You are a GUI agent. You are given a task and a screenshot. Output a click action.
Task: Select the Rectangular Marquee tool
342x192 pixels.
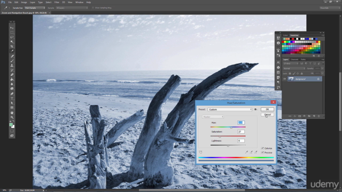click(x=12, y=33)
